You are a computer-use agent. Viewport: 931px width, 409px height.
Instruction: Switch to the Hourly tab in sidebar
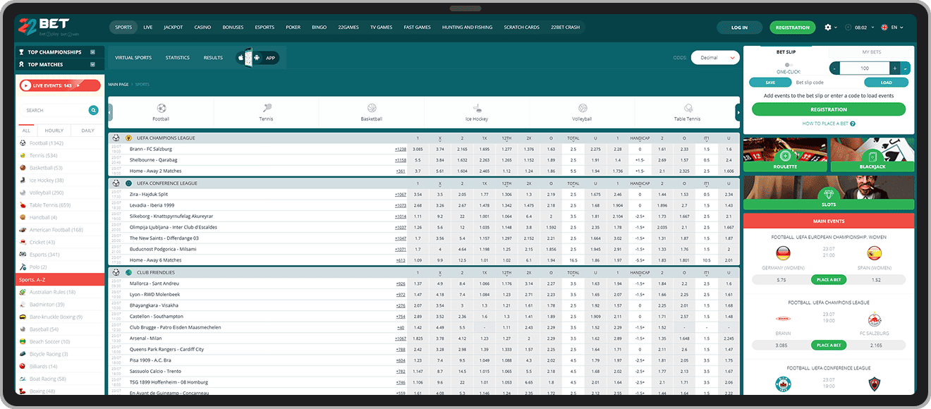54,130
